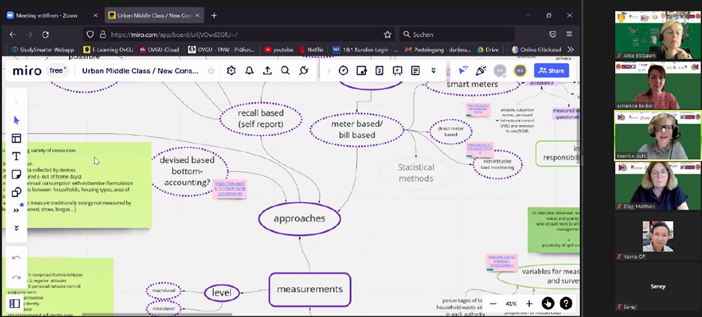The height and width of the screenshot is (317, 702).
Task: Start Miro presentation mode
Action: tap(398, 71)
